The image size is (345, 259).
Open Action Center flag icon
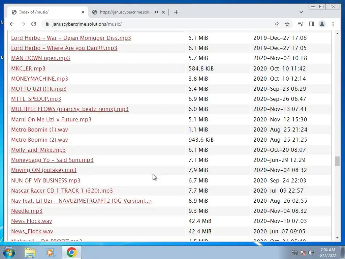pos(303,253)
